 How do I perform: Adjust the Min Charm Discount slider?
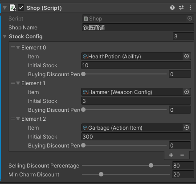126,174
